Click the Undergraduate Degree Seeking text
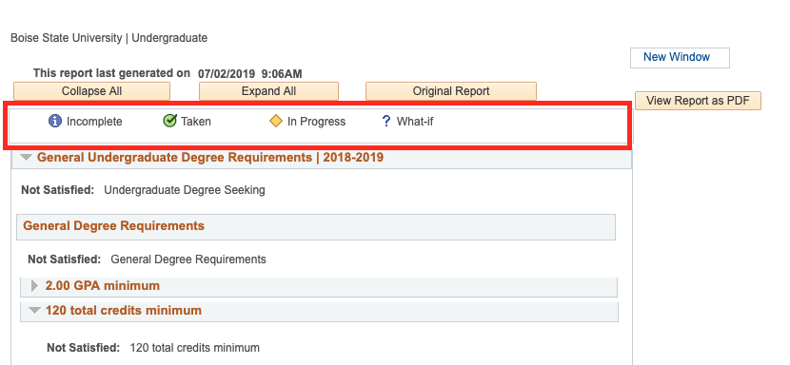 185,190
